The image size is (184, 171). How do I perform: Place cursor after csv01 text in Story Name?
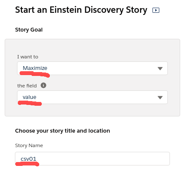pos(37,159)
